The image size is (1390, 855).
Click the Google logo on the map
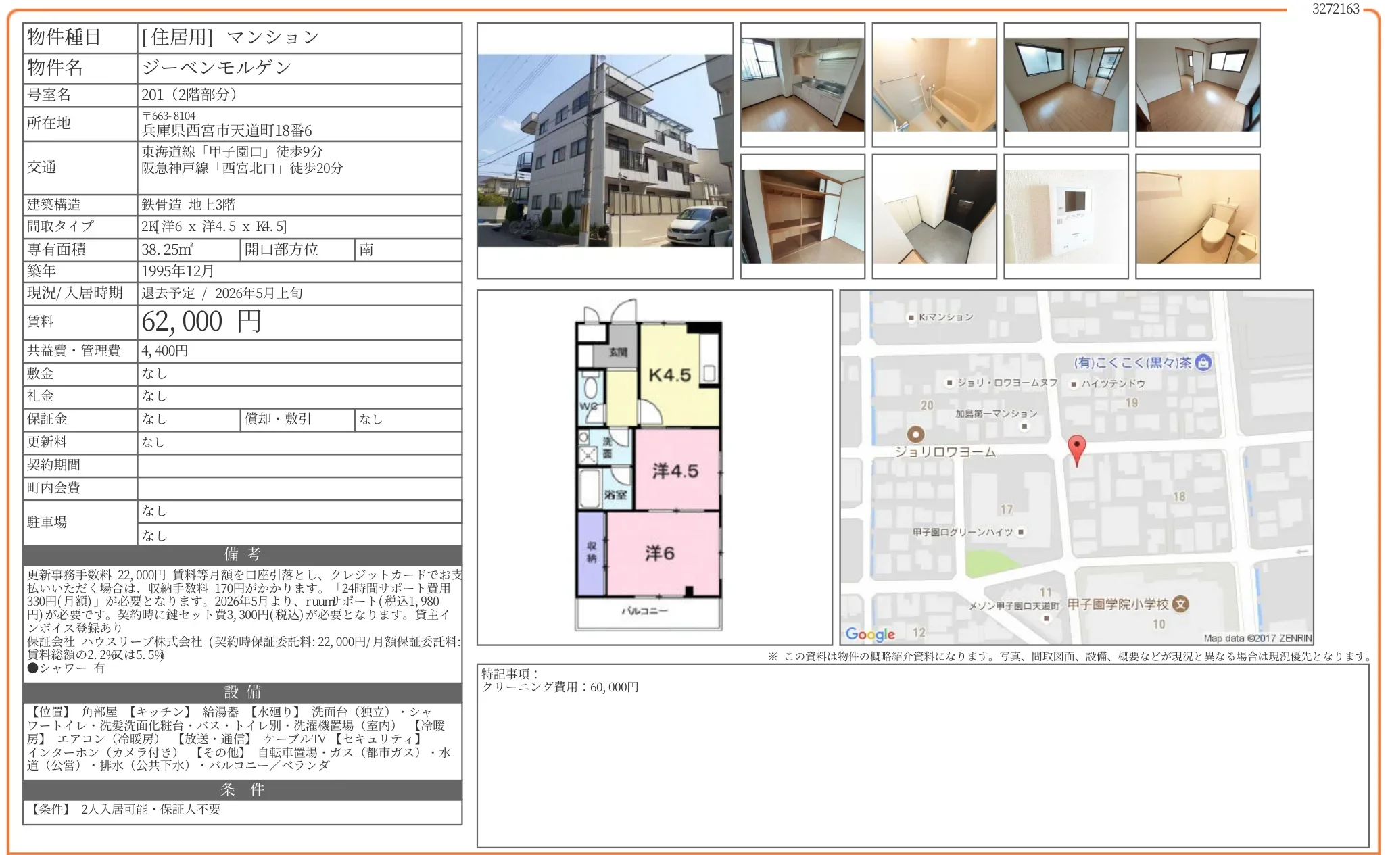(x=870, y=634)
